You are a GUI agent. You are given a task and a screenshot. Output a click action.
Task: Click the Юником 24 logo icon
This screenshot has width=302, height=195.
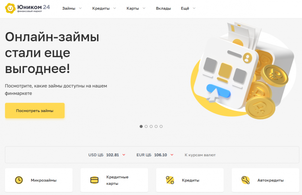10,8
